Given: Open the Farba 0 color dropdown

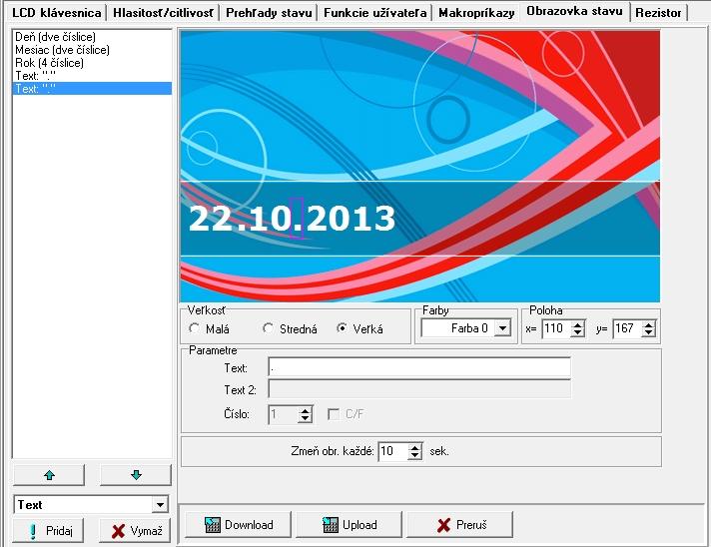Looking at the screenshot, I should (x=502, y=328).
